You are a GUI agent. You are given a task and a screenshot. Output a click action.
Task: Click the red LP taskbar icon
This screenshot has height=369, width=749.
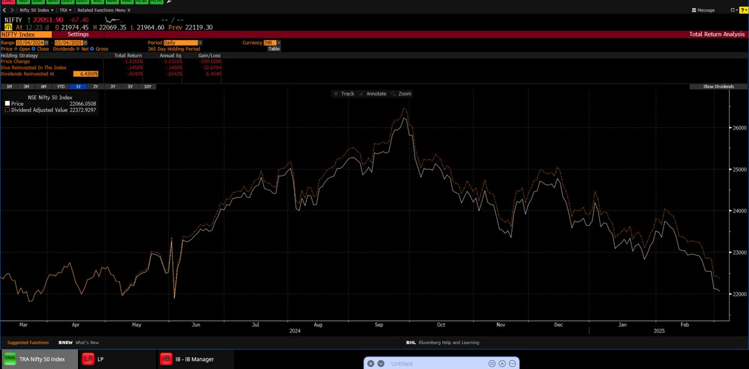(x=89, y=359)
